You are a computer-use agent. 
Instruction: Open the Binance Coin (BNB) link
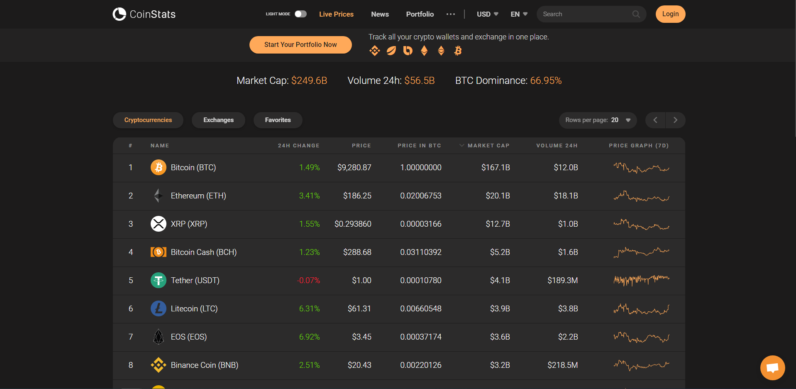point(205,365)
